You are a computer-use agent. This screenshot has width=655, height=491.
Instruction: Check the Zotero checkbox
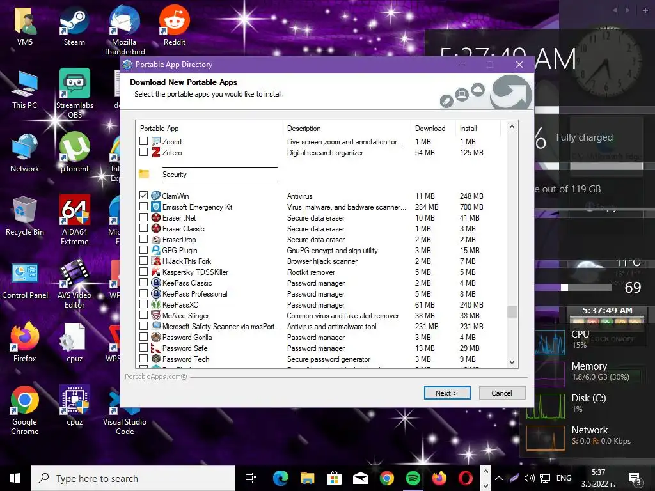click(144, 152)
